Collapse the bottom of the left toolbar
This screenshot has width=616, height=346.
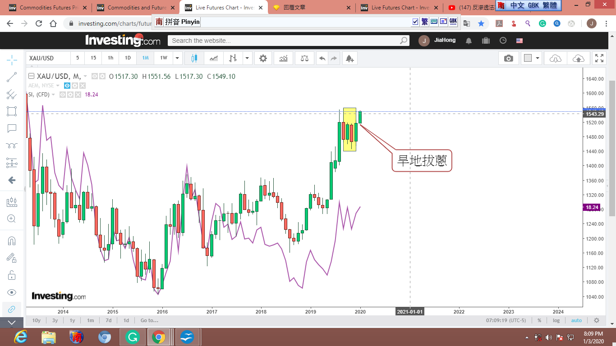pyautogui.click(x=12, y=323)
